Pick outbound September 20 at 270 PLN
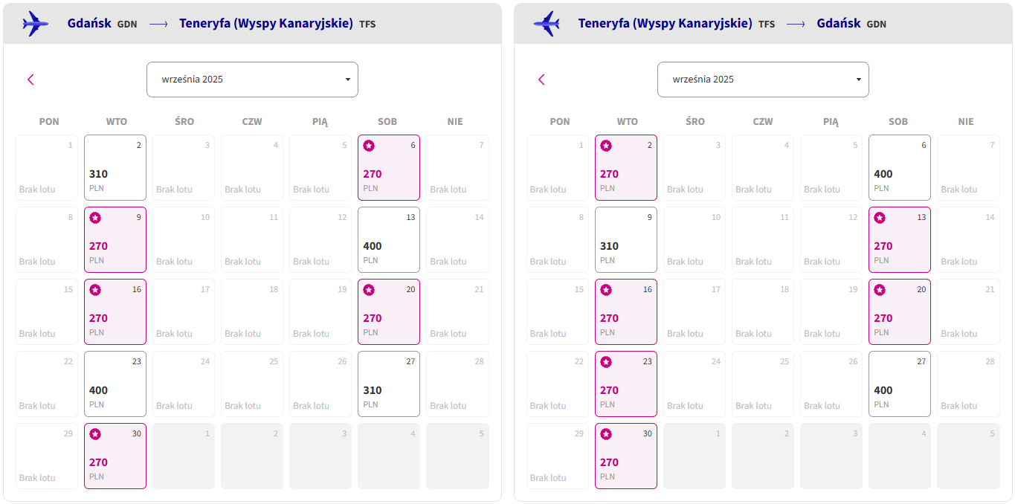Image resolution: width=1015 pixels, height=504 pixels. pos(389,311)
